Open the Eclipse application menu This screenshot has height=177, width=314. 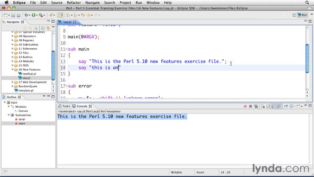[x=19, y=3]
